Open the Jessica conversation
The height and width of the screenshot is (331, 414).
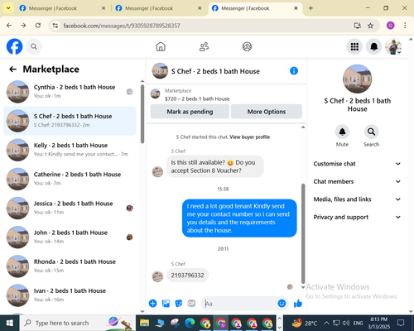(70, 208)
